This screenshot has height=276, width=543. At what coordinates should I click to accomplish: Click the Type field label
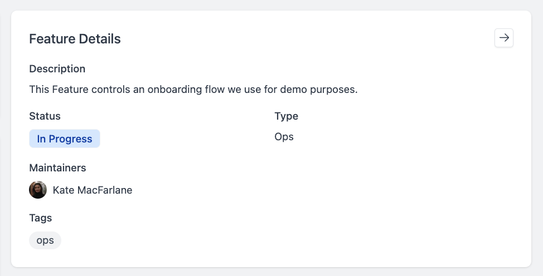pyautogui.click(x=287, y=116)
